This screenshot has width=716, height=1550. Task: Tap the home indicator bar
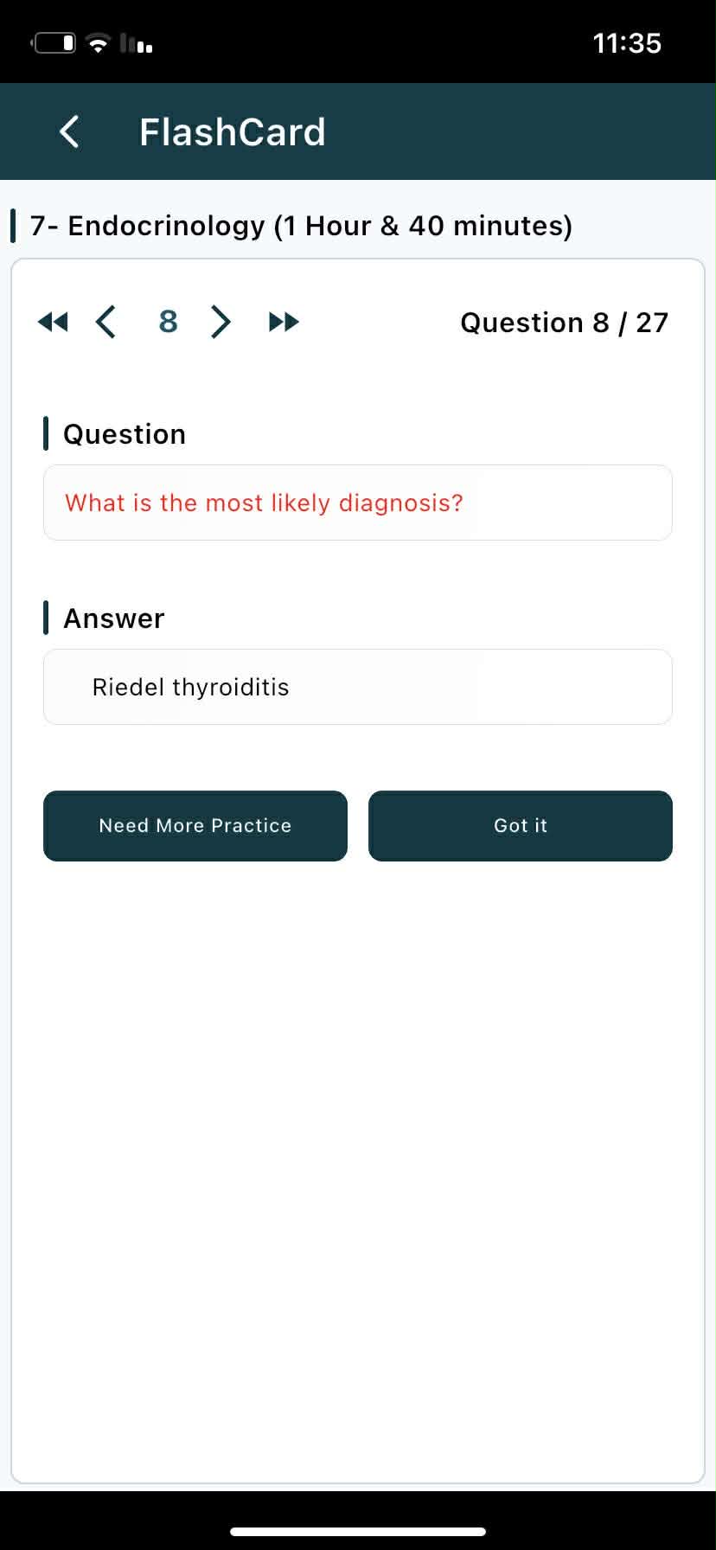point(358,1532)
